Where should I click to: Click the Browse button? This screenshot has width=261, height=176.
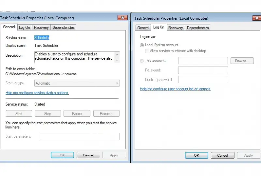click(x=242, y=61)
